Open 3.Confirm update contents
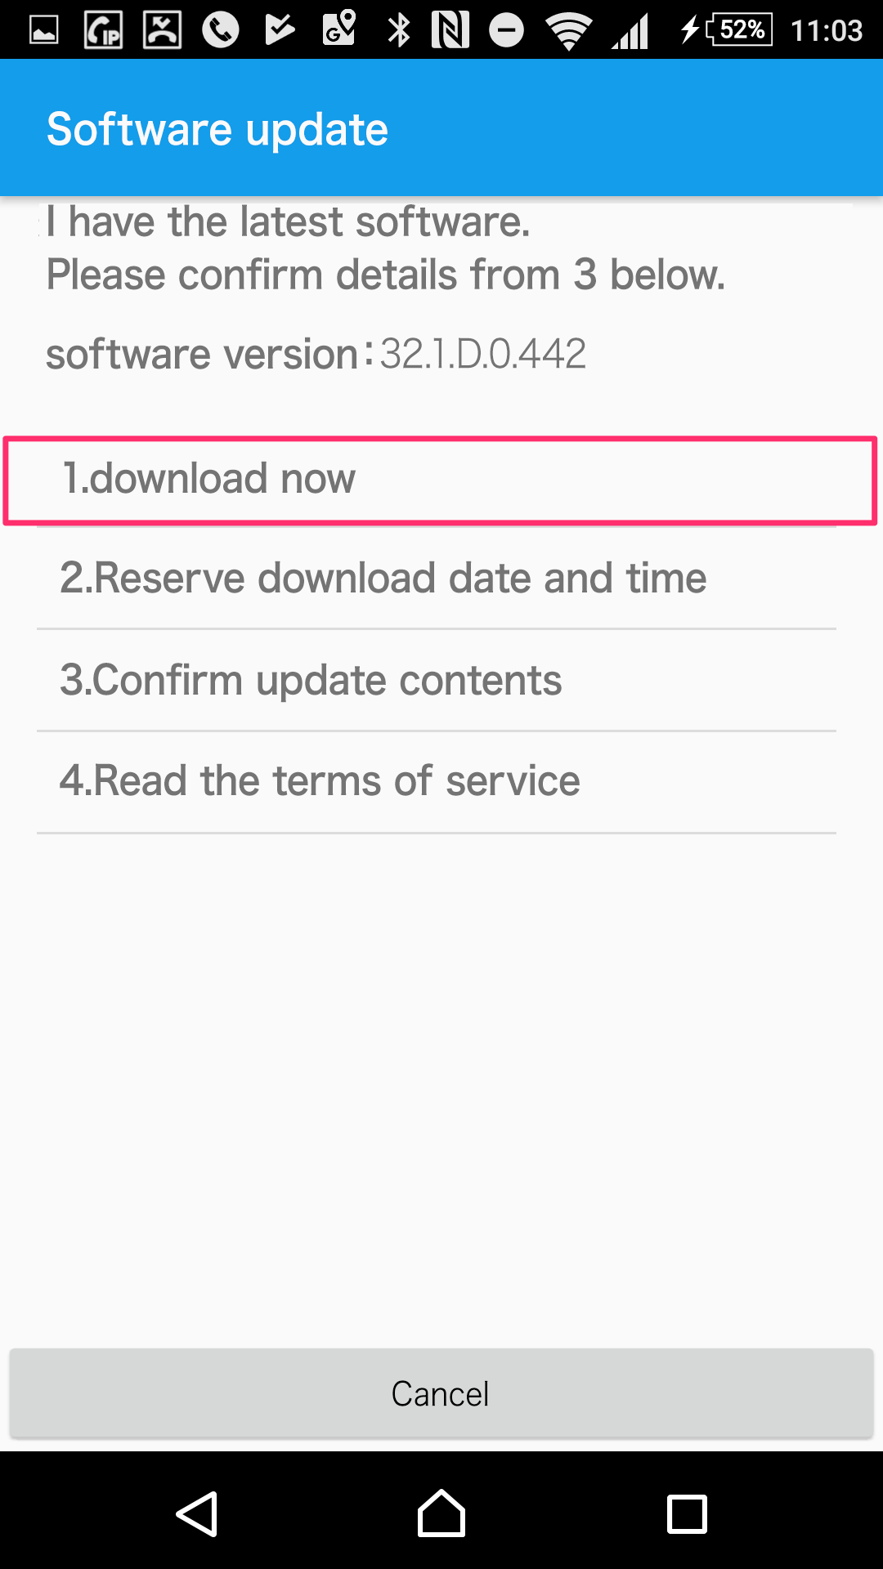The image size is (883, 1569). coord(437,681)
